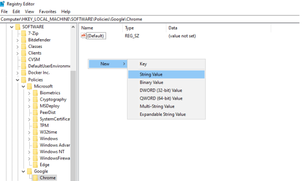
Task: Click the New context menu item
Action: tap(108, 64)
